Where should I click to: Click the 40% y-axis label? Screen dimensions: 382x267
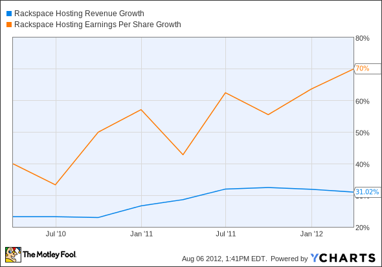click(x=363, y=165)
